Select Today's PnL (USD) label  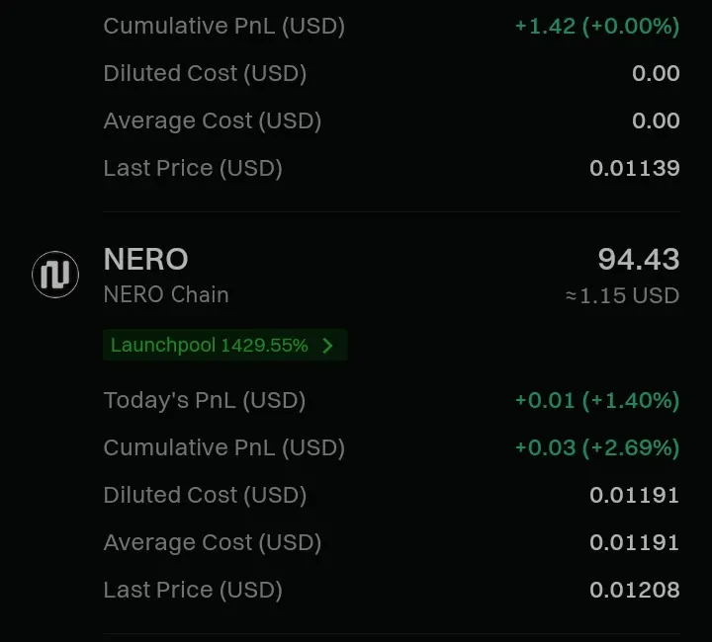click(x=205, y=401)
